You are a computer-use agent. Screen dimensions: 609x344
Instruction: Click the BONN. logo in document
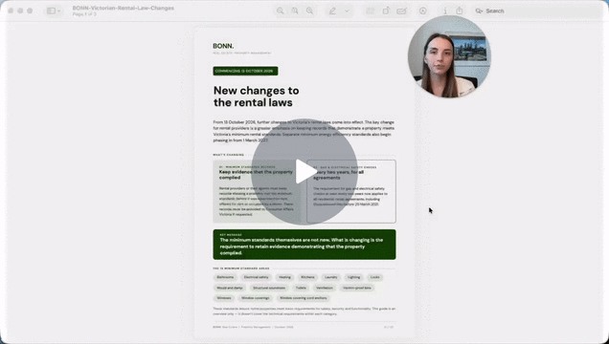coord(223,46)
